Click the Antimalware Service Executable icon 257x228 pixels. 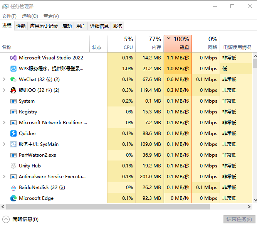[x=13, y=177]
